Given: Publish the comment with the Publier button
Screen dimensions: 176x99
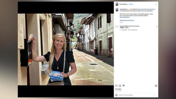Looking at the screenshot, I should click(155, 95).
